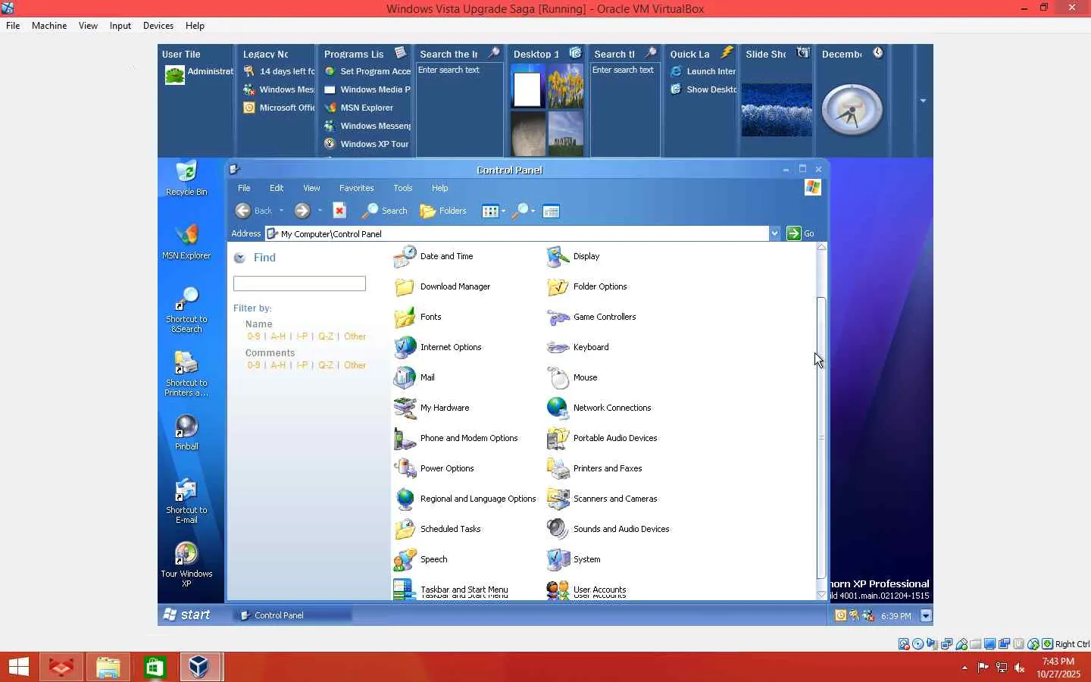The image size is (1091, 682).
Task: Filter Name by A-H link
Action: [x=278, y=336]
